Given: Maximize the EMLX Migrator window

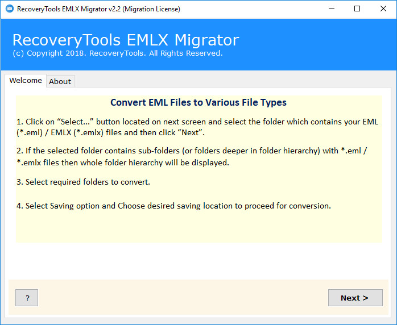Looking at the screenshot, I should [x=357, y=9].
